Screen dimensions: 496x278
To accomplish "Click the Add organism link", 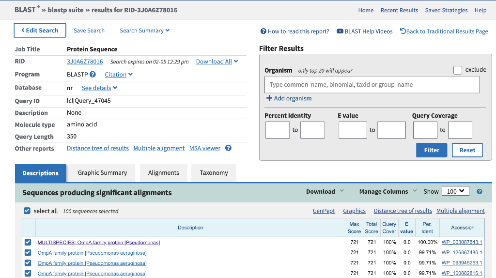I will tap(293, 98).
